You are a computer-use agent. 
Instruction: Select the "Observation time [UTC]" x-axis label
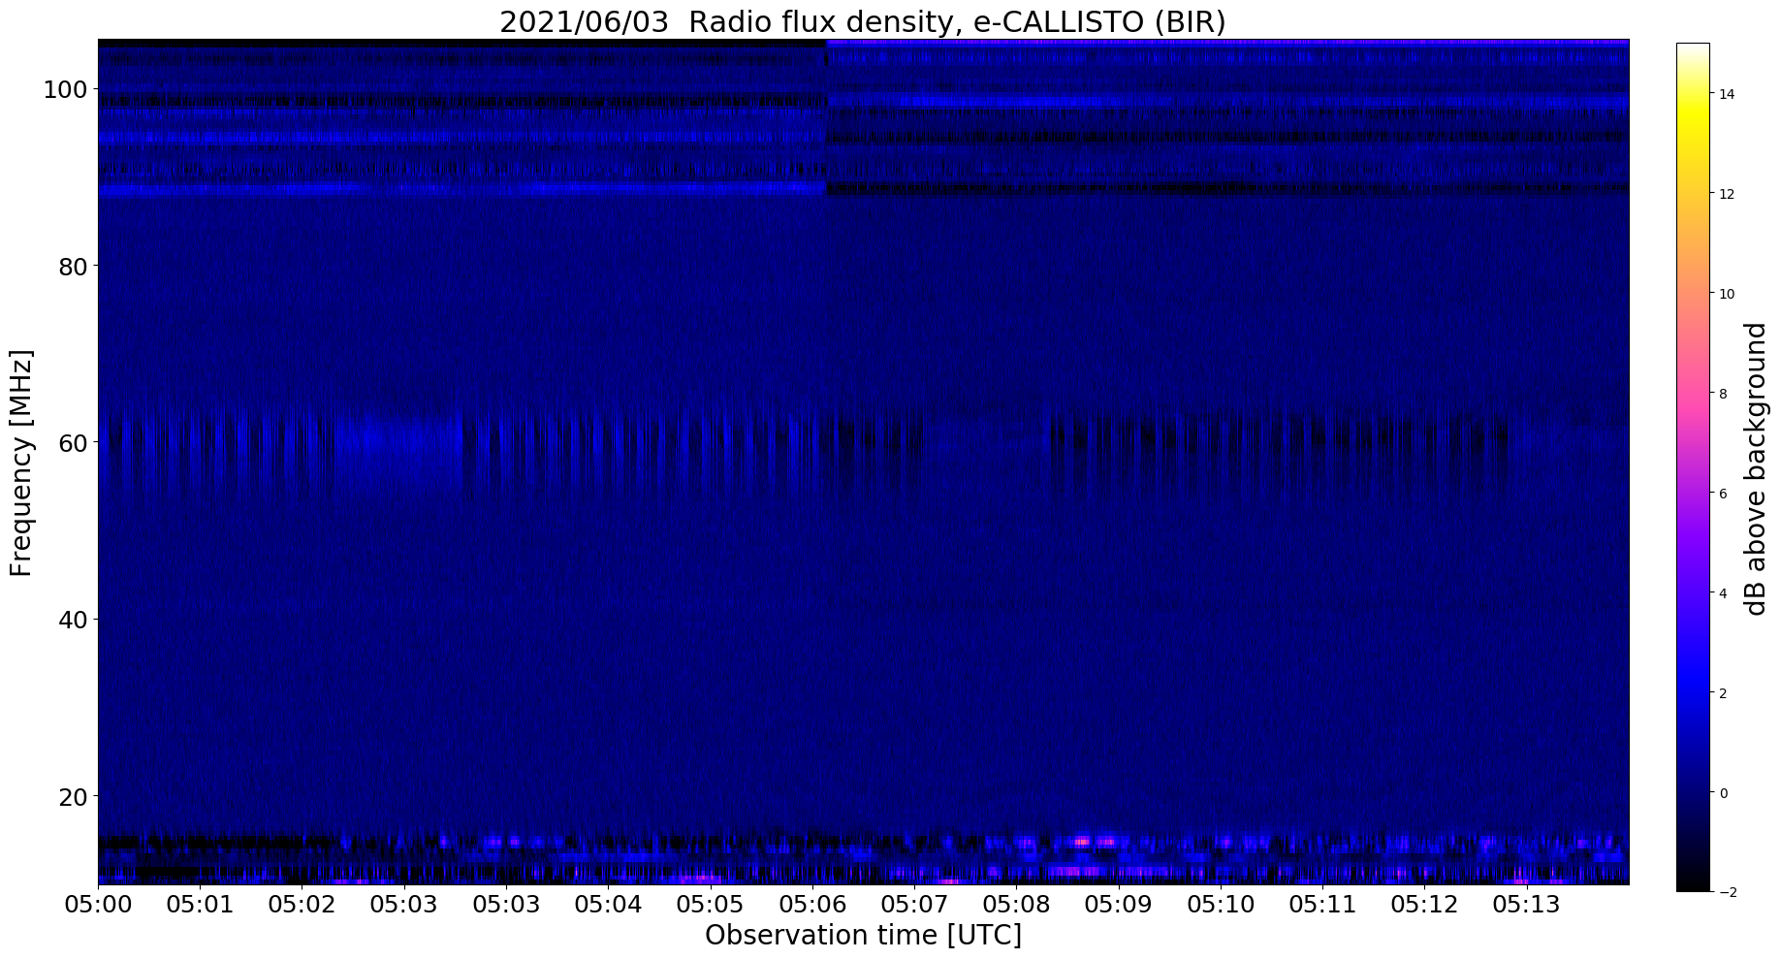[863, 936]
